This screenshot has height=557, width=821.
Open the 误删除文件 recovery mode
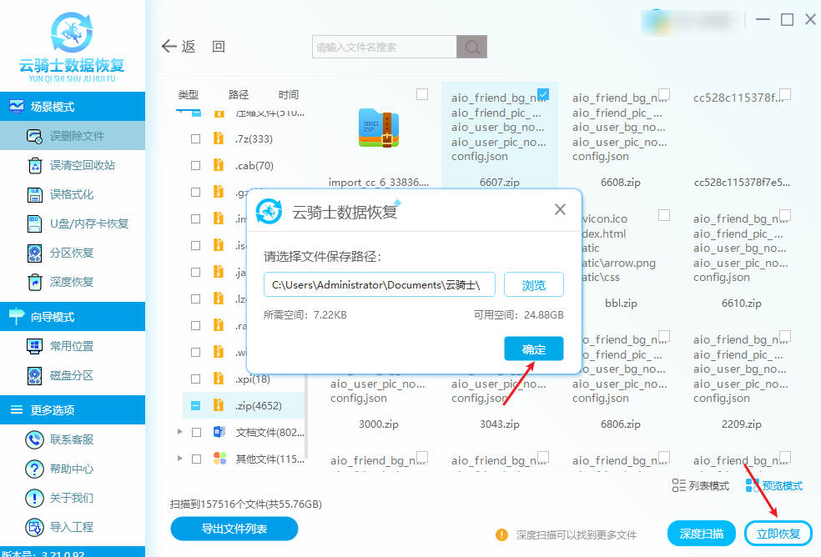click(x=73, y=136)
